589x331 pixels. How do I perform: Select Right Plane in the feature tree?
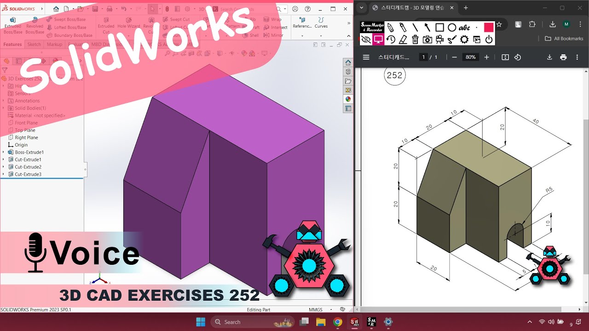click(x=26, y=137)
